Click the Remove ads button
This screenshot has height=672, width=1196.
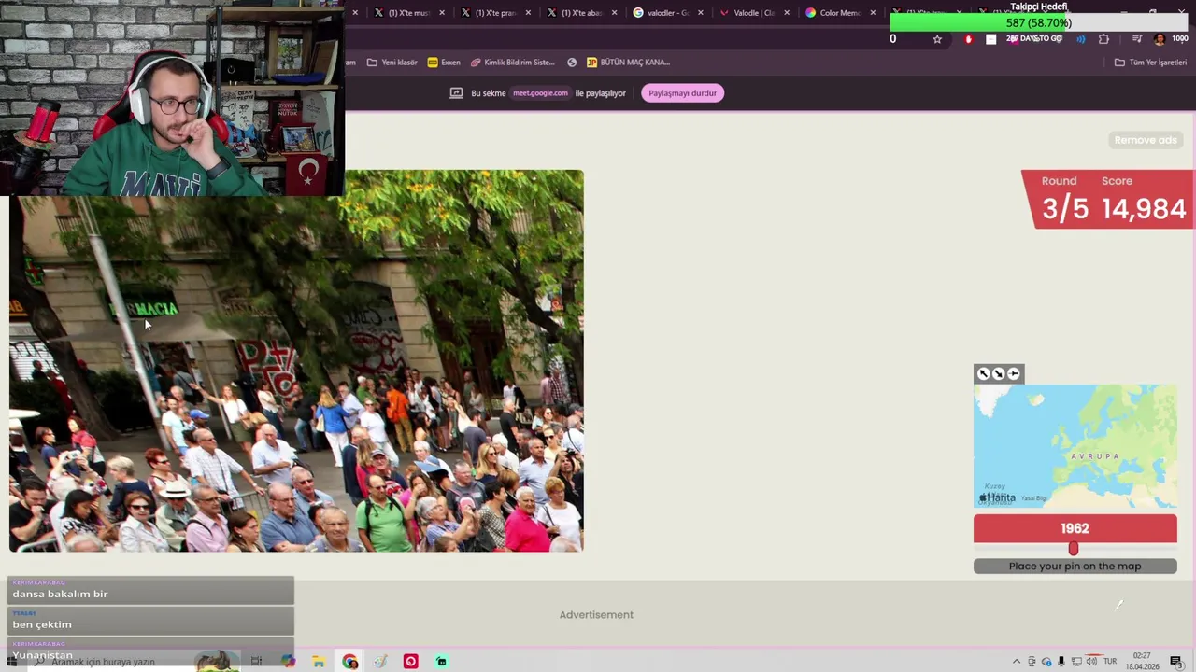[1146, 140]
